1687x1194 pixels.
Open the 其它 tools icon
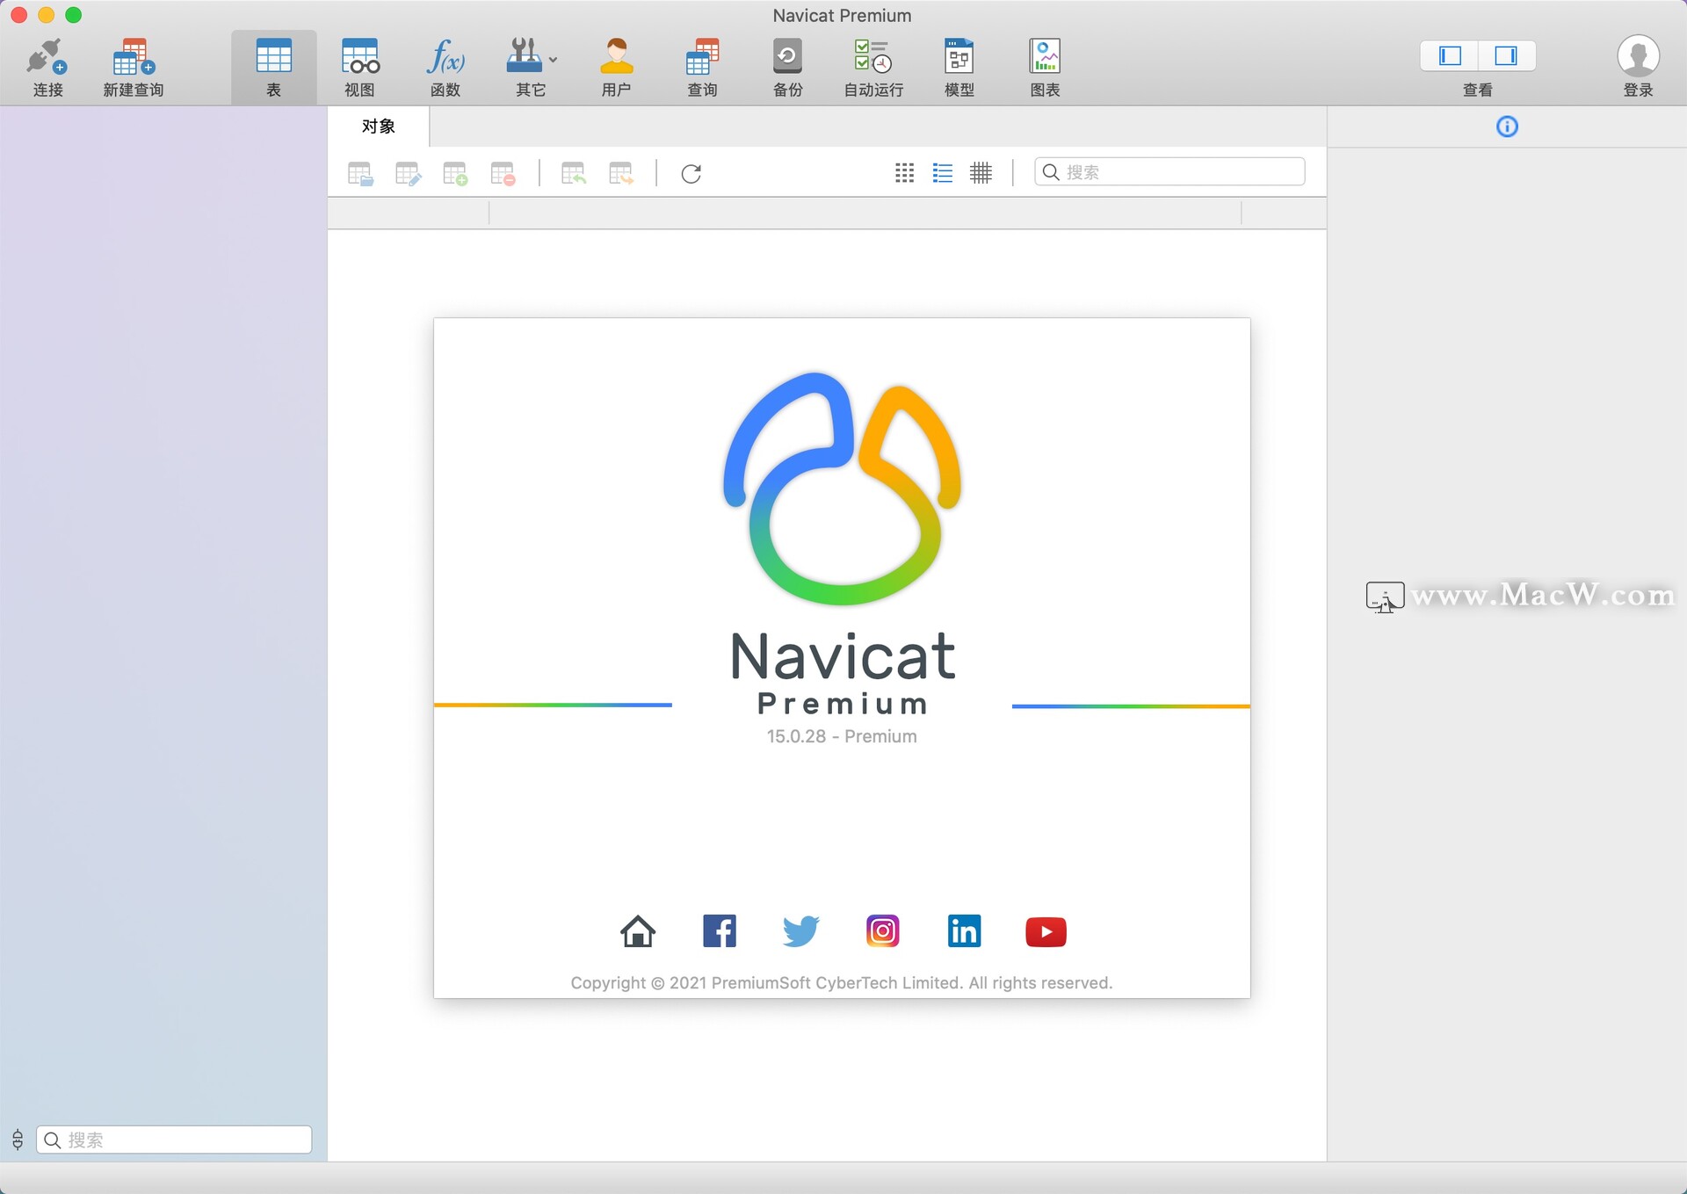point(525,56)
